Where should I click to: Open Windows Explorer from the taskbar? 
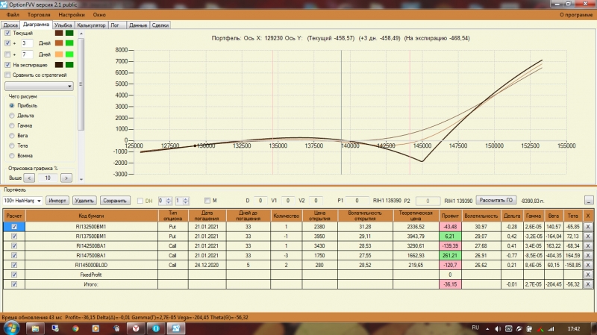(35, 328)
